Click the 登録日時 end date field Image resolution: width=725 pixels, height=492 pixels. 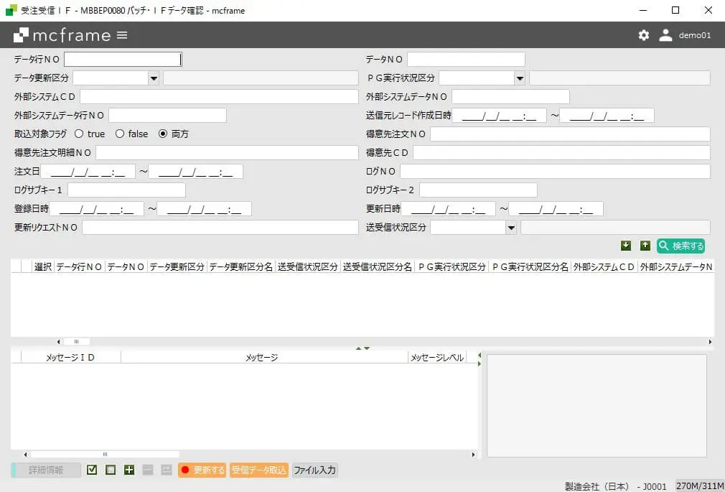pos(205,209)
